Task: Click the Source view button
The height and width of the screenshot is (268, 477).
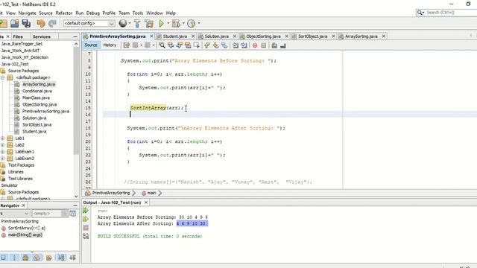Action: (91, 45)
